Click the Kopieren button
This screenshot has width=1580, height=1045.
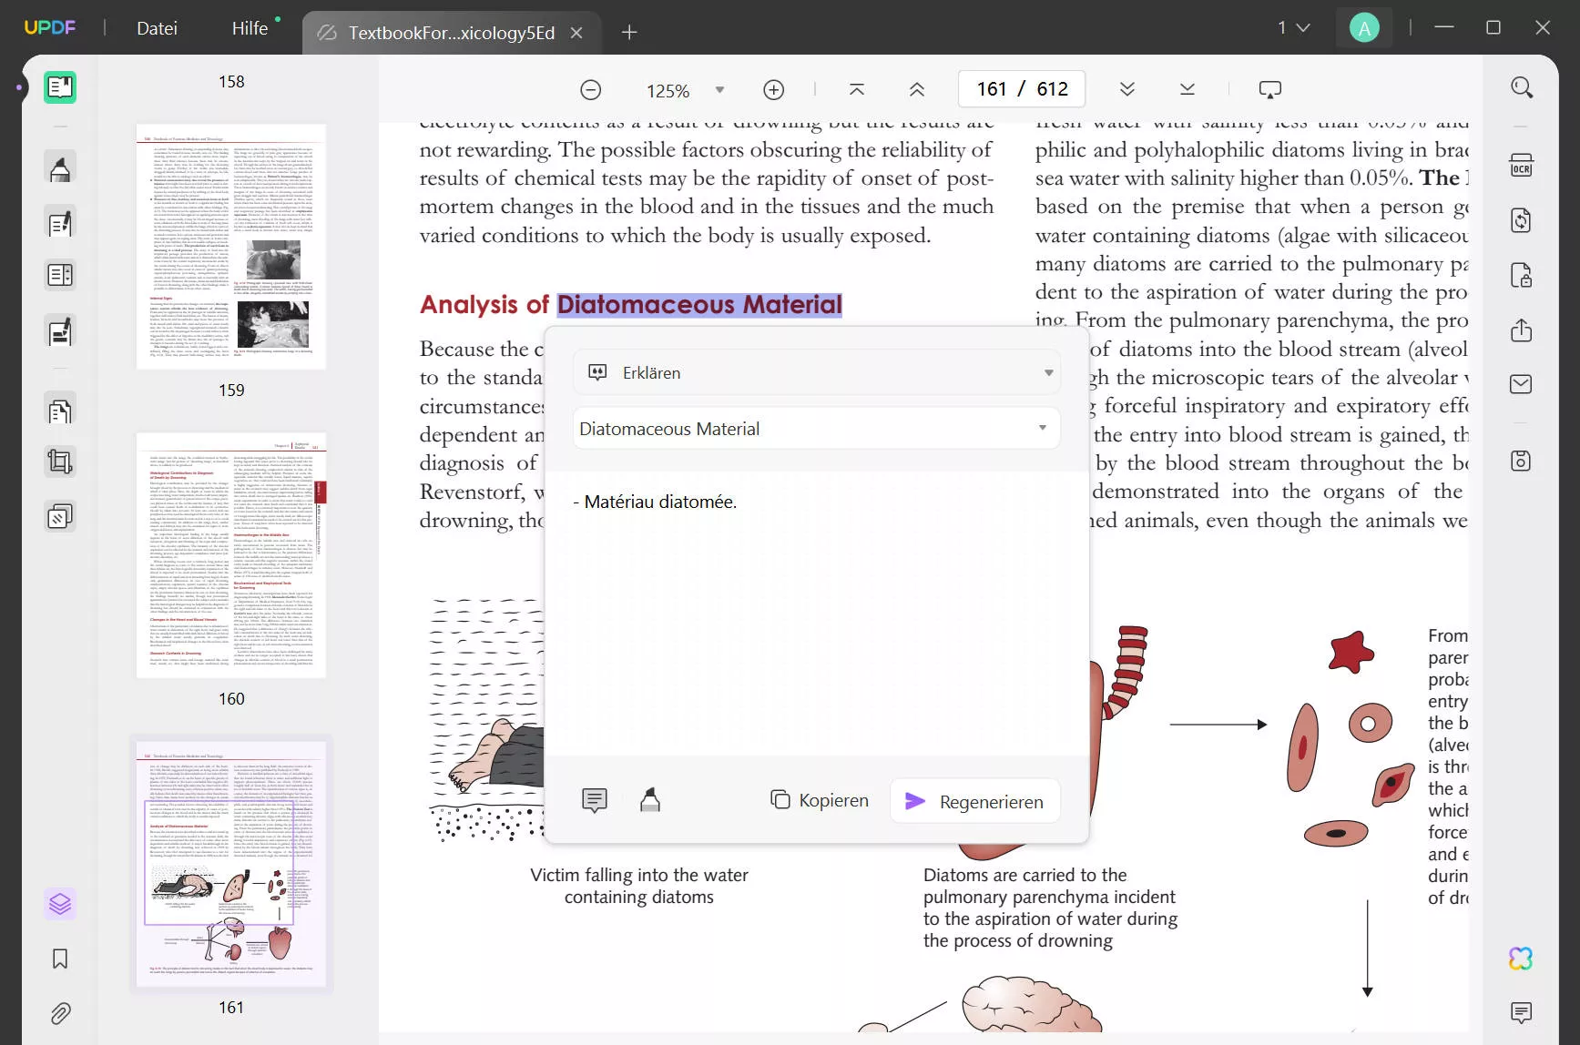820,800
